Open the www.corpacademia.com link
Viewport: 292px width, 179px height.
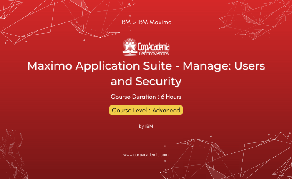146,155
